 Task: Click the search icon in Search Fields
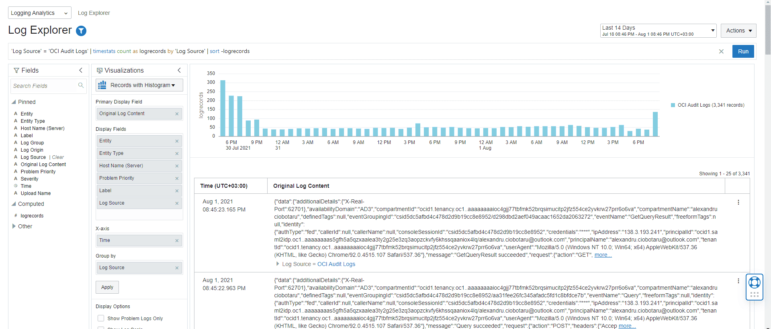tap(81, 85)
